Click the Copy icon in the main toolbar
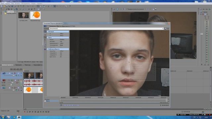 click(x=21, y=6)
